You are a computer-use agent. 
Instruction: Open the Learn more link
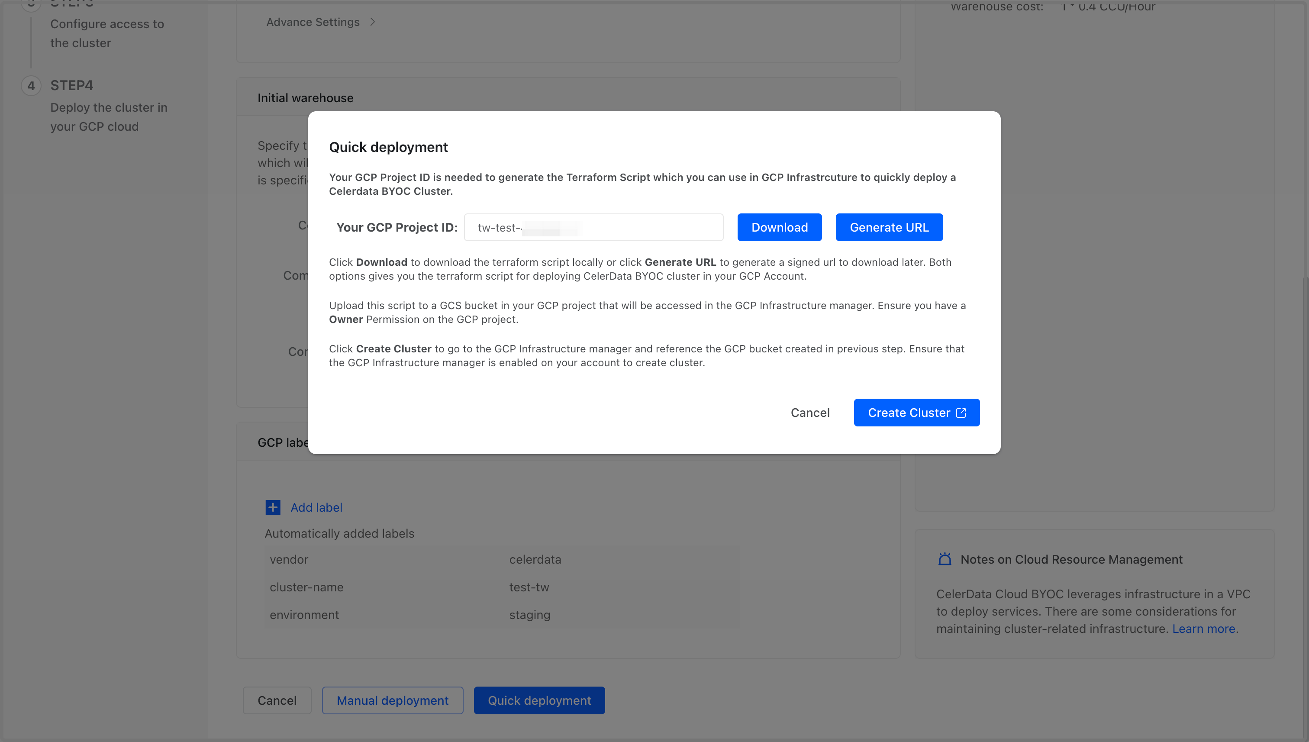pyautogui.click(x=1203, y=628)
